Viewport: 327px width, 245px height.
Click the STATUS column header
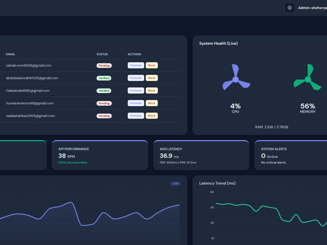pyautogui.click(x=102, y=54)
